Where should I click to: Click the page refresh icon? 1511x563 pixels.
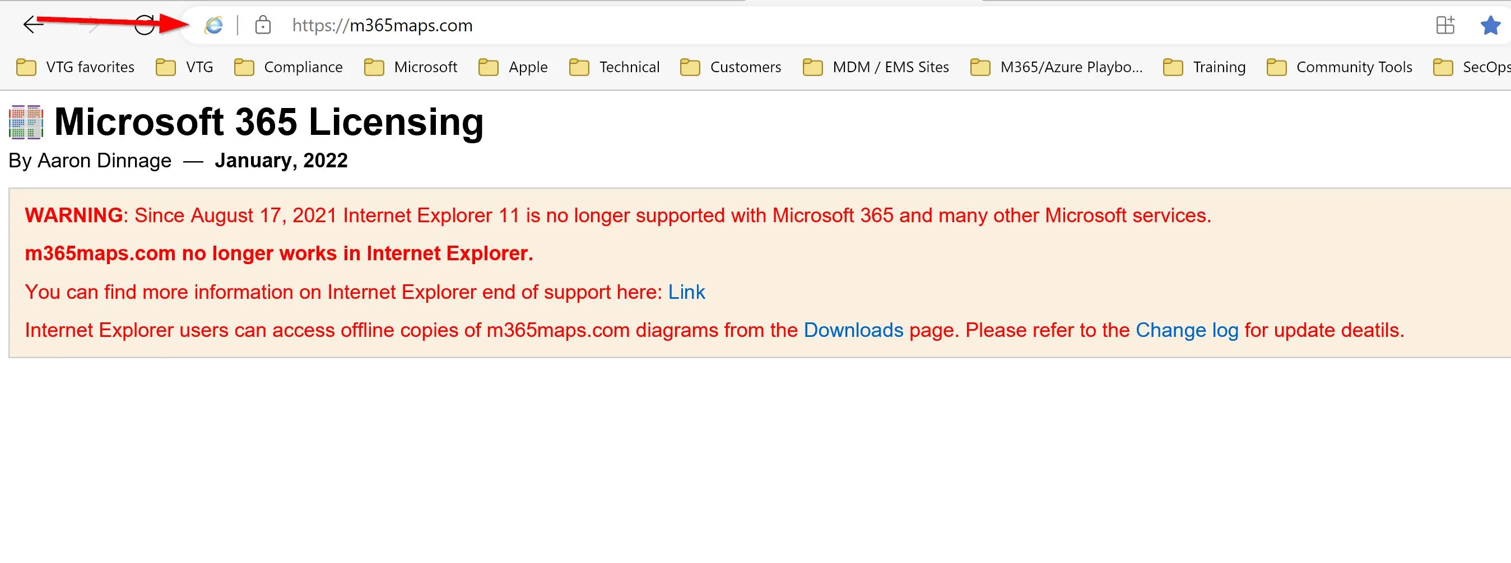[145, 25]
